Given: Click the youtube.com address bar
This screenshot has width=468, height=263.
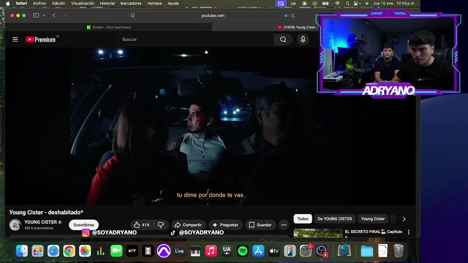Looking at the screenshot, I should coord(213,15).
